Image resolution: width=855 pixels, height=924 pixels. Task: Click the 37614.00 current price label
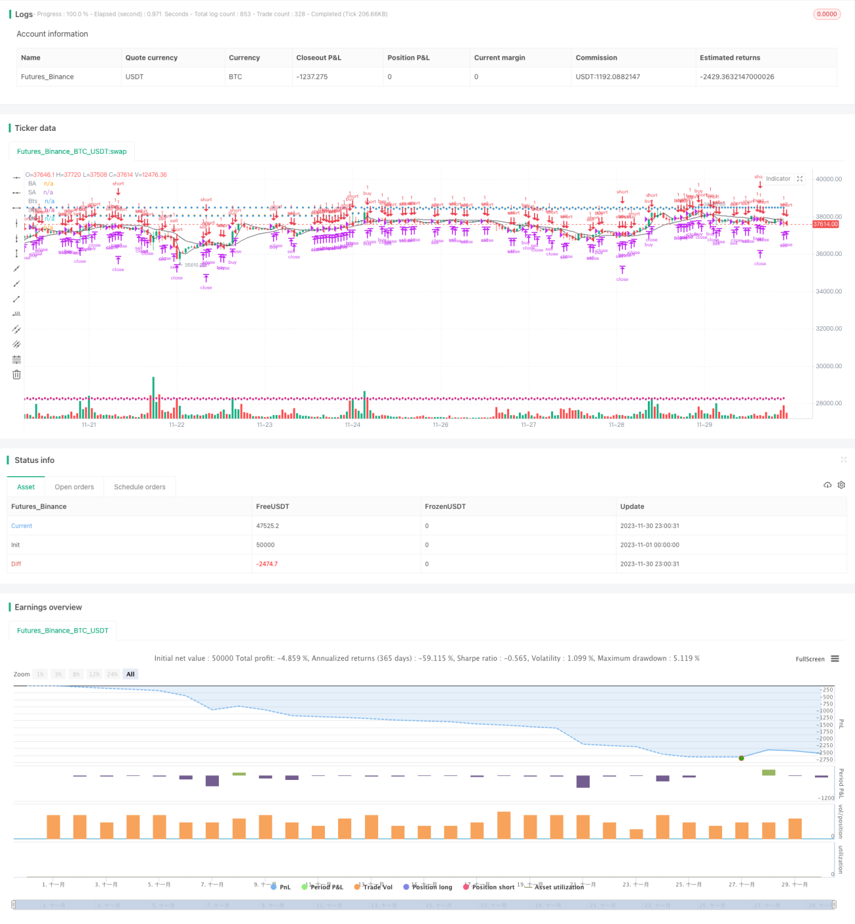[x=825, y=224]
